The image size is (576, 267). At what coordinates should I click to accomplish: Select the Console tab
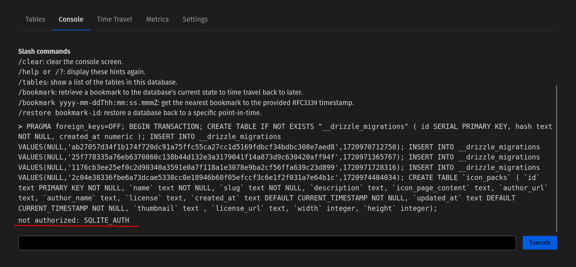(x=71, y=19)
